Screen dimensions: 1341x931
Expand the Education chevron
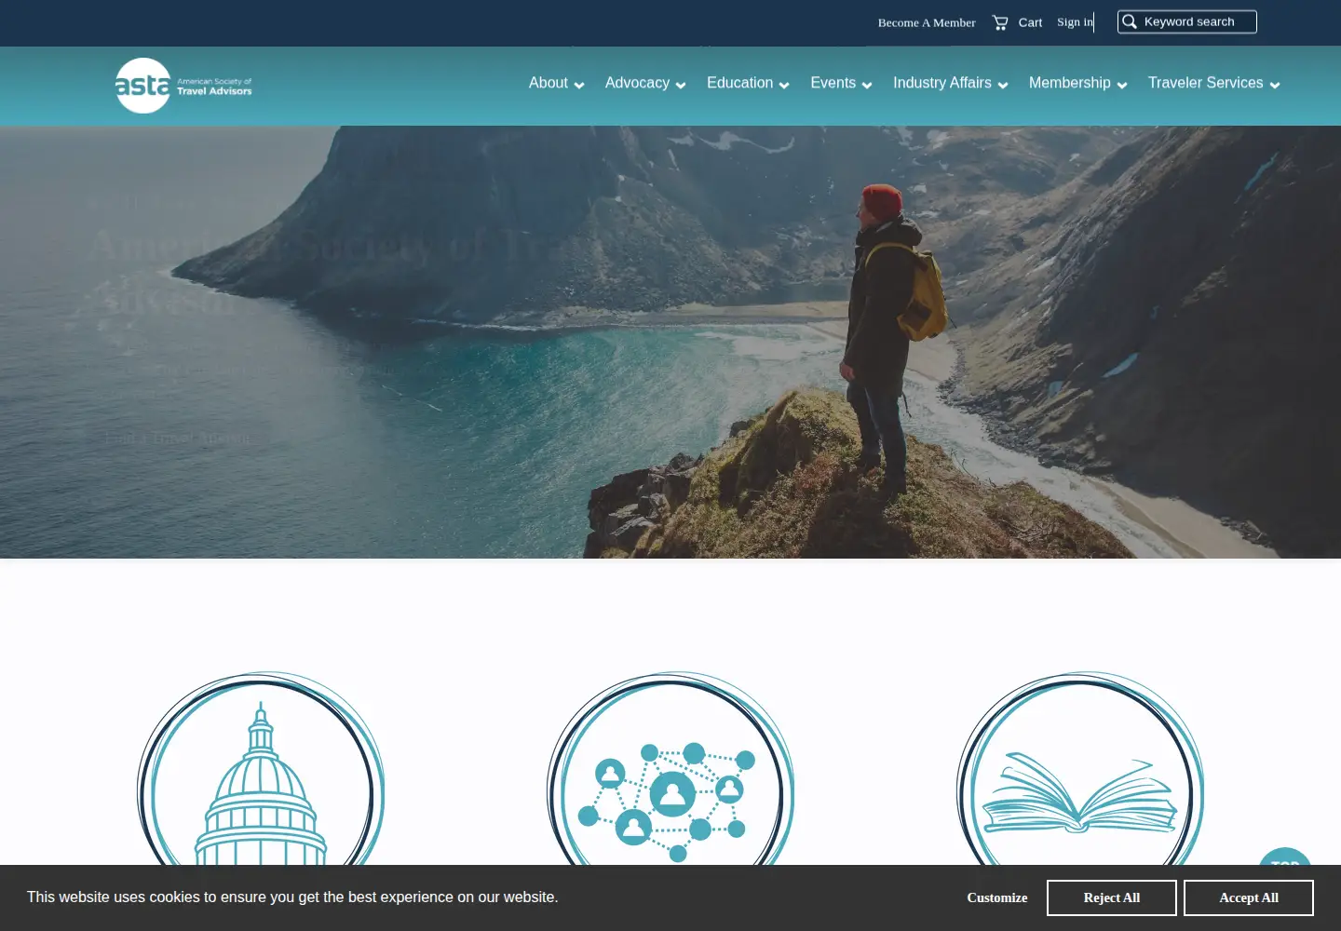784,85
